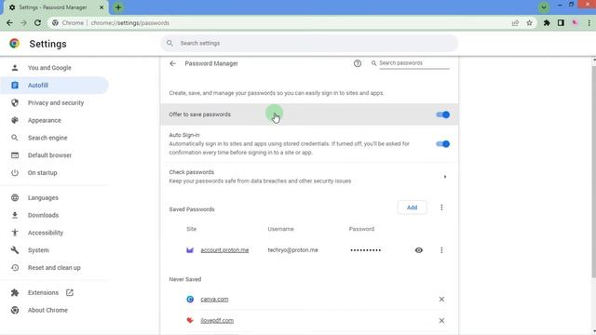The image size is (596, 335).
Task: Open Languages settings
Action: coord(43,197)
